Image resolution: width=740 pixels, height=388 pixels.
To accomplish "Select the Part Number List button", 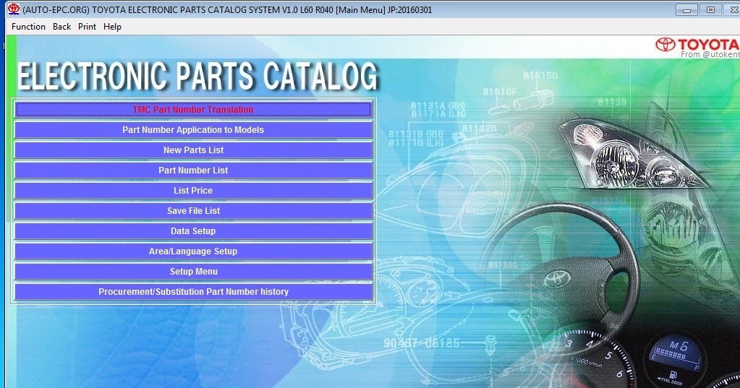I will coord(193,171).
